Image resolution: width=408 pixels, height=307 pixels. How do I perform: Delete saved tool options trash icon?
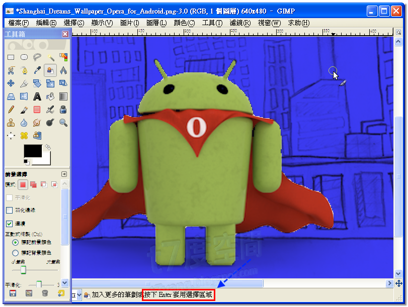[45, 293]
